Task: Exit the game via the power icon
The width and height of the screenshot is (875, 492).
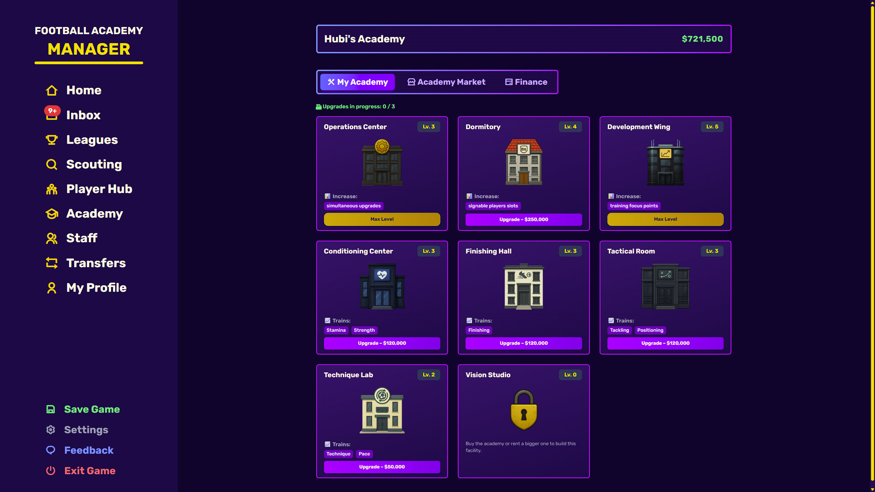Action: 51,470
